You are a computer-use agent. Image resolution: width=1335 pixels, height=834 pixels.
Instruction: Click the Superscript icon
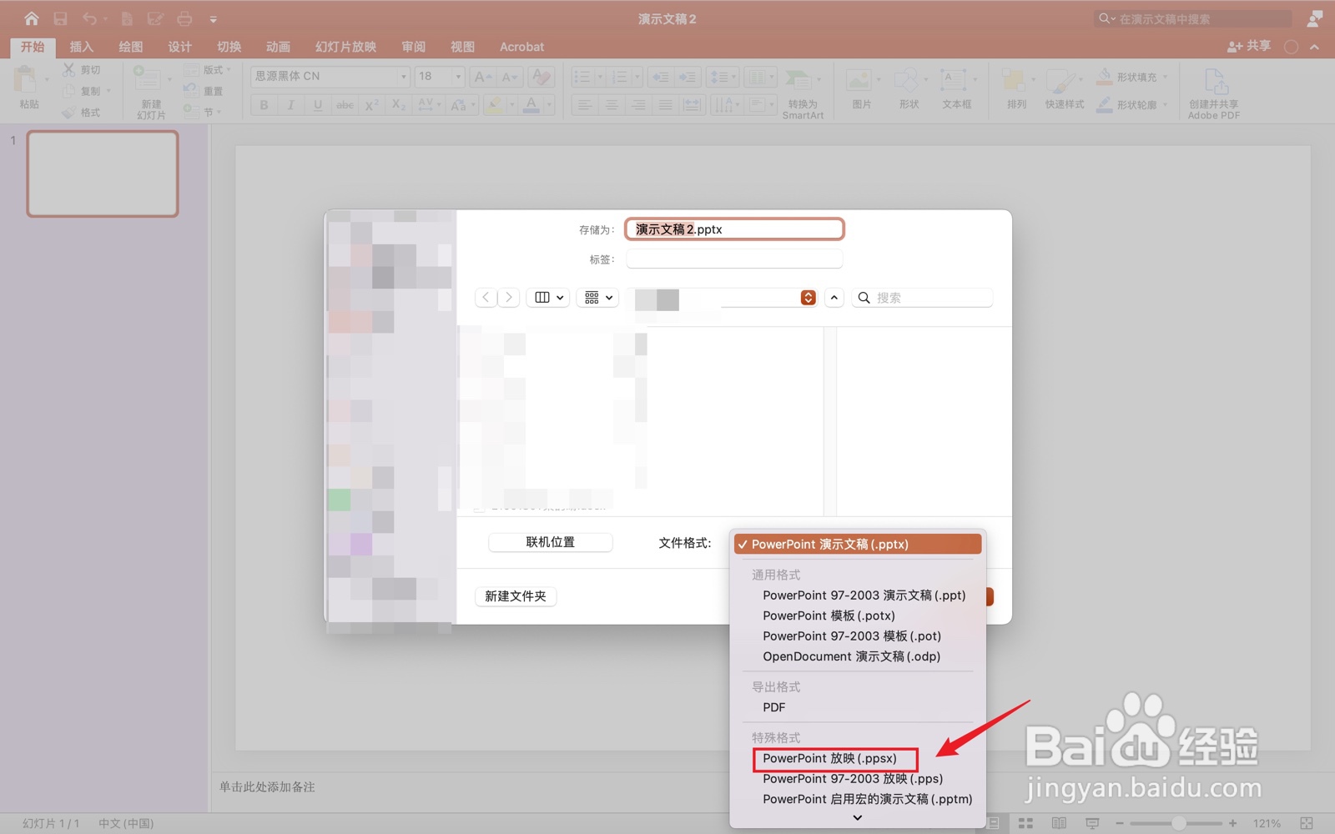coord(371,105)
